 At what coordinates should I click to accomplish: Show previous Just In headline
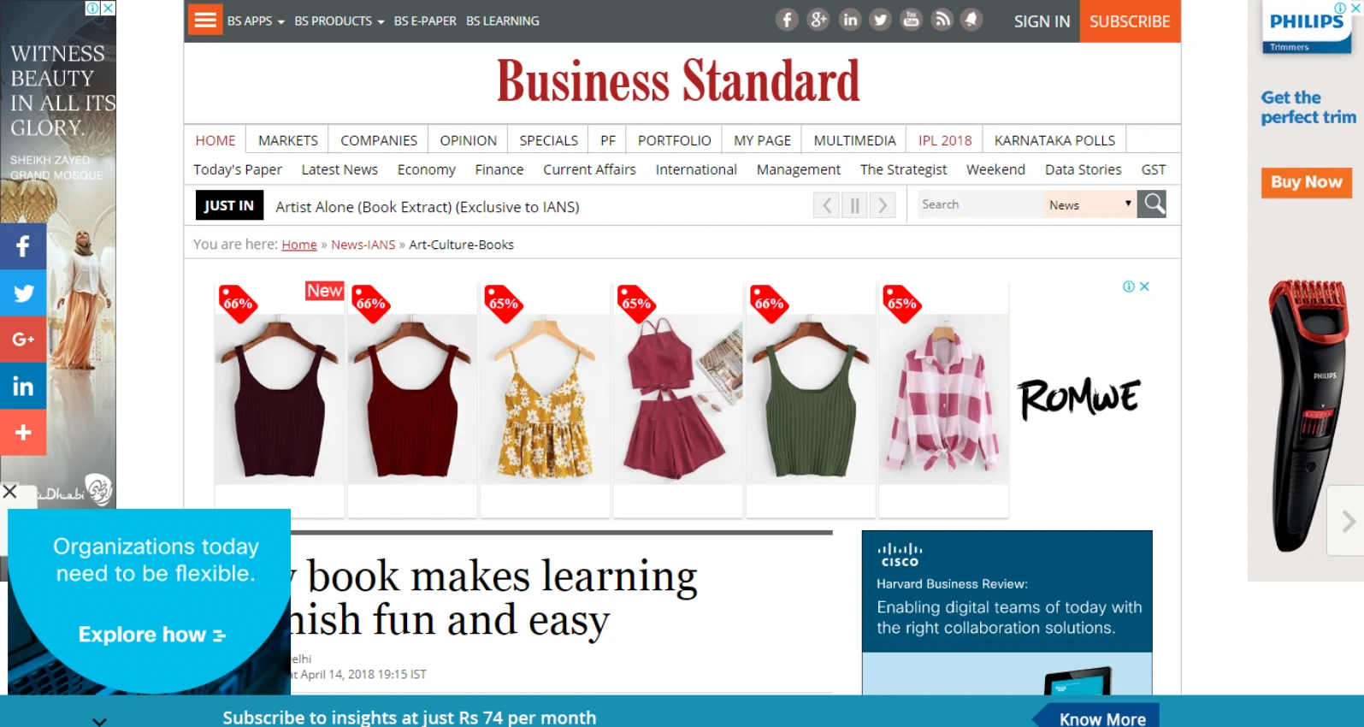[x=826, y=205]
